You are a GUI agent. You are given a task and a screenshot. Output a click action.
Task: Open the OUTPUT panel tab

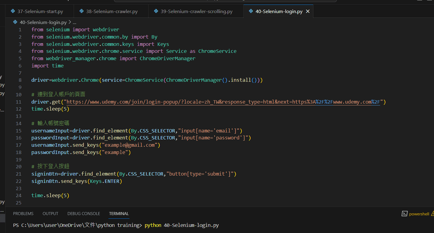point(50,213)
